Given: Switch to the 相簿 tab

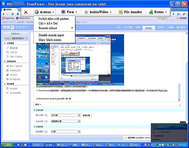Looking at the screenshot, I should pyautogui.click(x=138, y=27).
